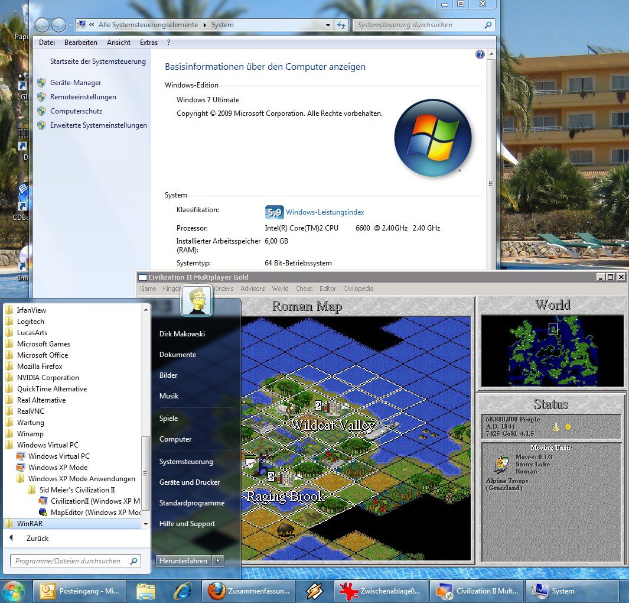Click the World minimap in Civilization II
Viewport: 629px width, 603px height.
[552, 351]
